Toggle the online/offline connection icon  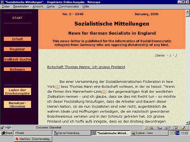click(8, 127)
